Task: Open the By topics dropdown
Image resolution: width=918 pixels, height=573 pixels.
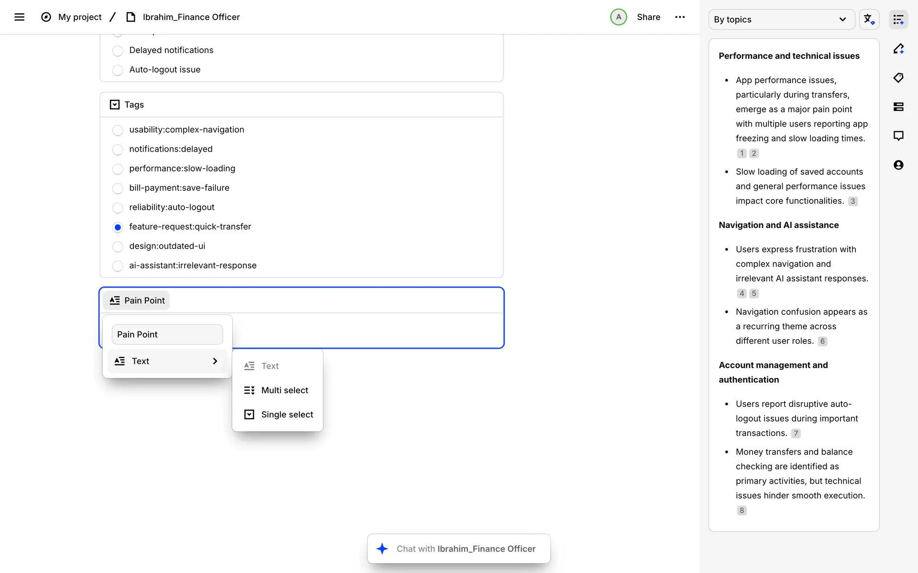Action: (x=781, y=20)
